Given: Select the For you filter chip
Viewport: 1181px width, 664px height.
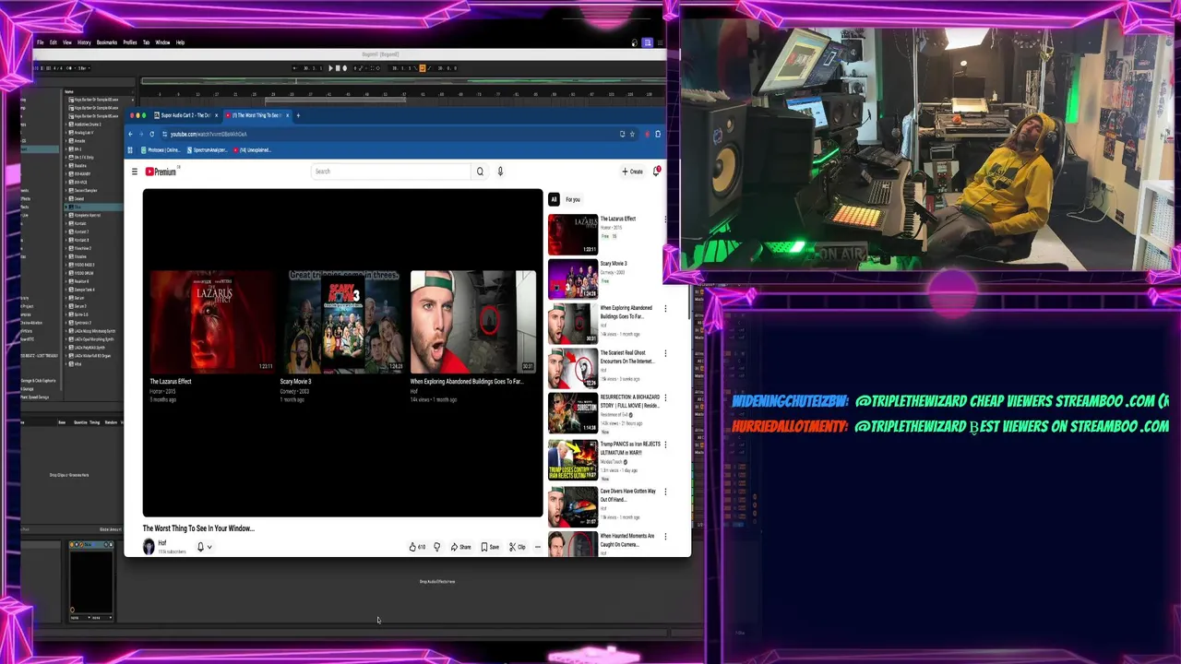Looking at the screenshot, I should click(573, 199).
